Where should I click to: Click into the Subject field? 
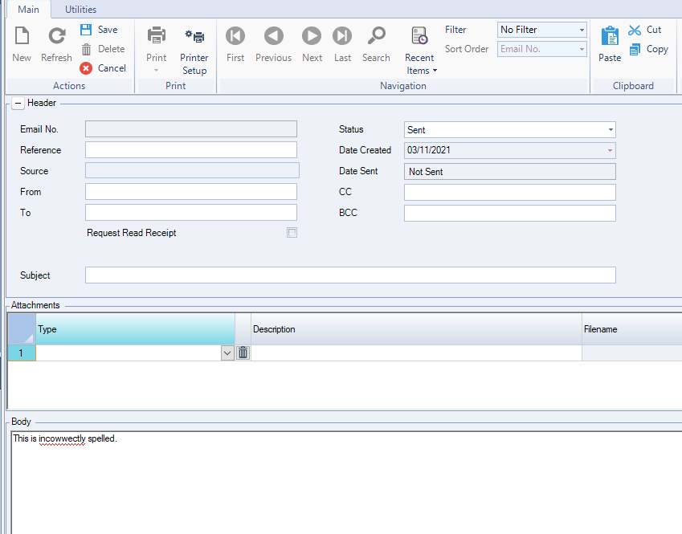350,275
